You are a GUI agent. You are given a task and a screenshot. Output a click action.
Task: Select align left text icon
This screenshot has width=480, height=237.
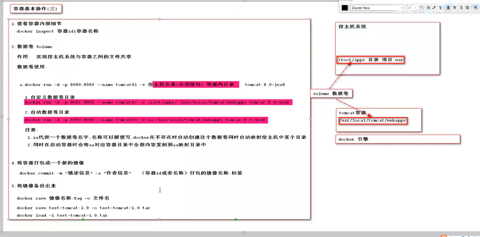click(x=448, y=8)
